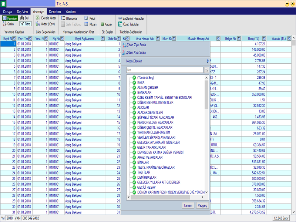This screenshot has width=296, height=222.
Task: Click the search magnifier in filter popup
Action: tap(206, 70)
